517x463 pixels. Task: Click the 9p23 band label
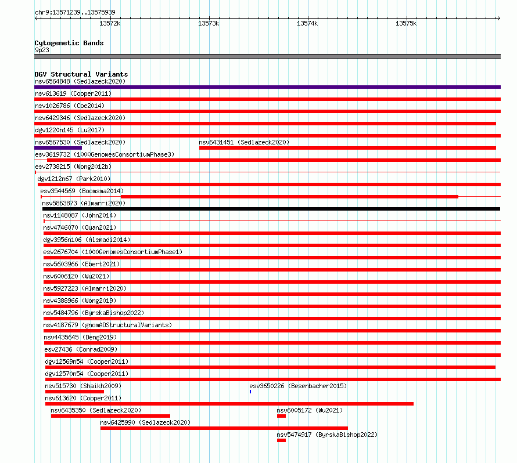[x=42, y=50]
